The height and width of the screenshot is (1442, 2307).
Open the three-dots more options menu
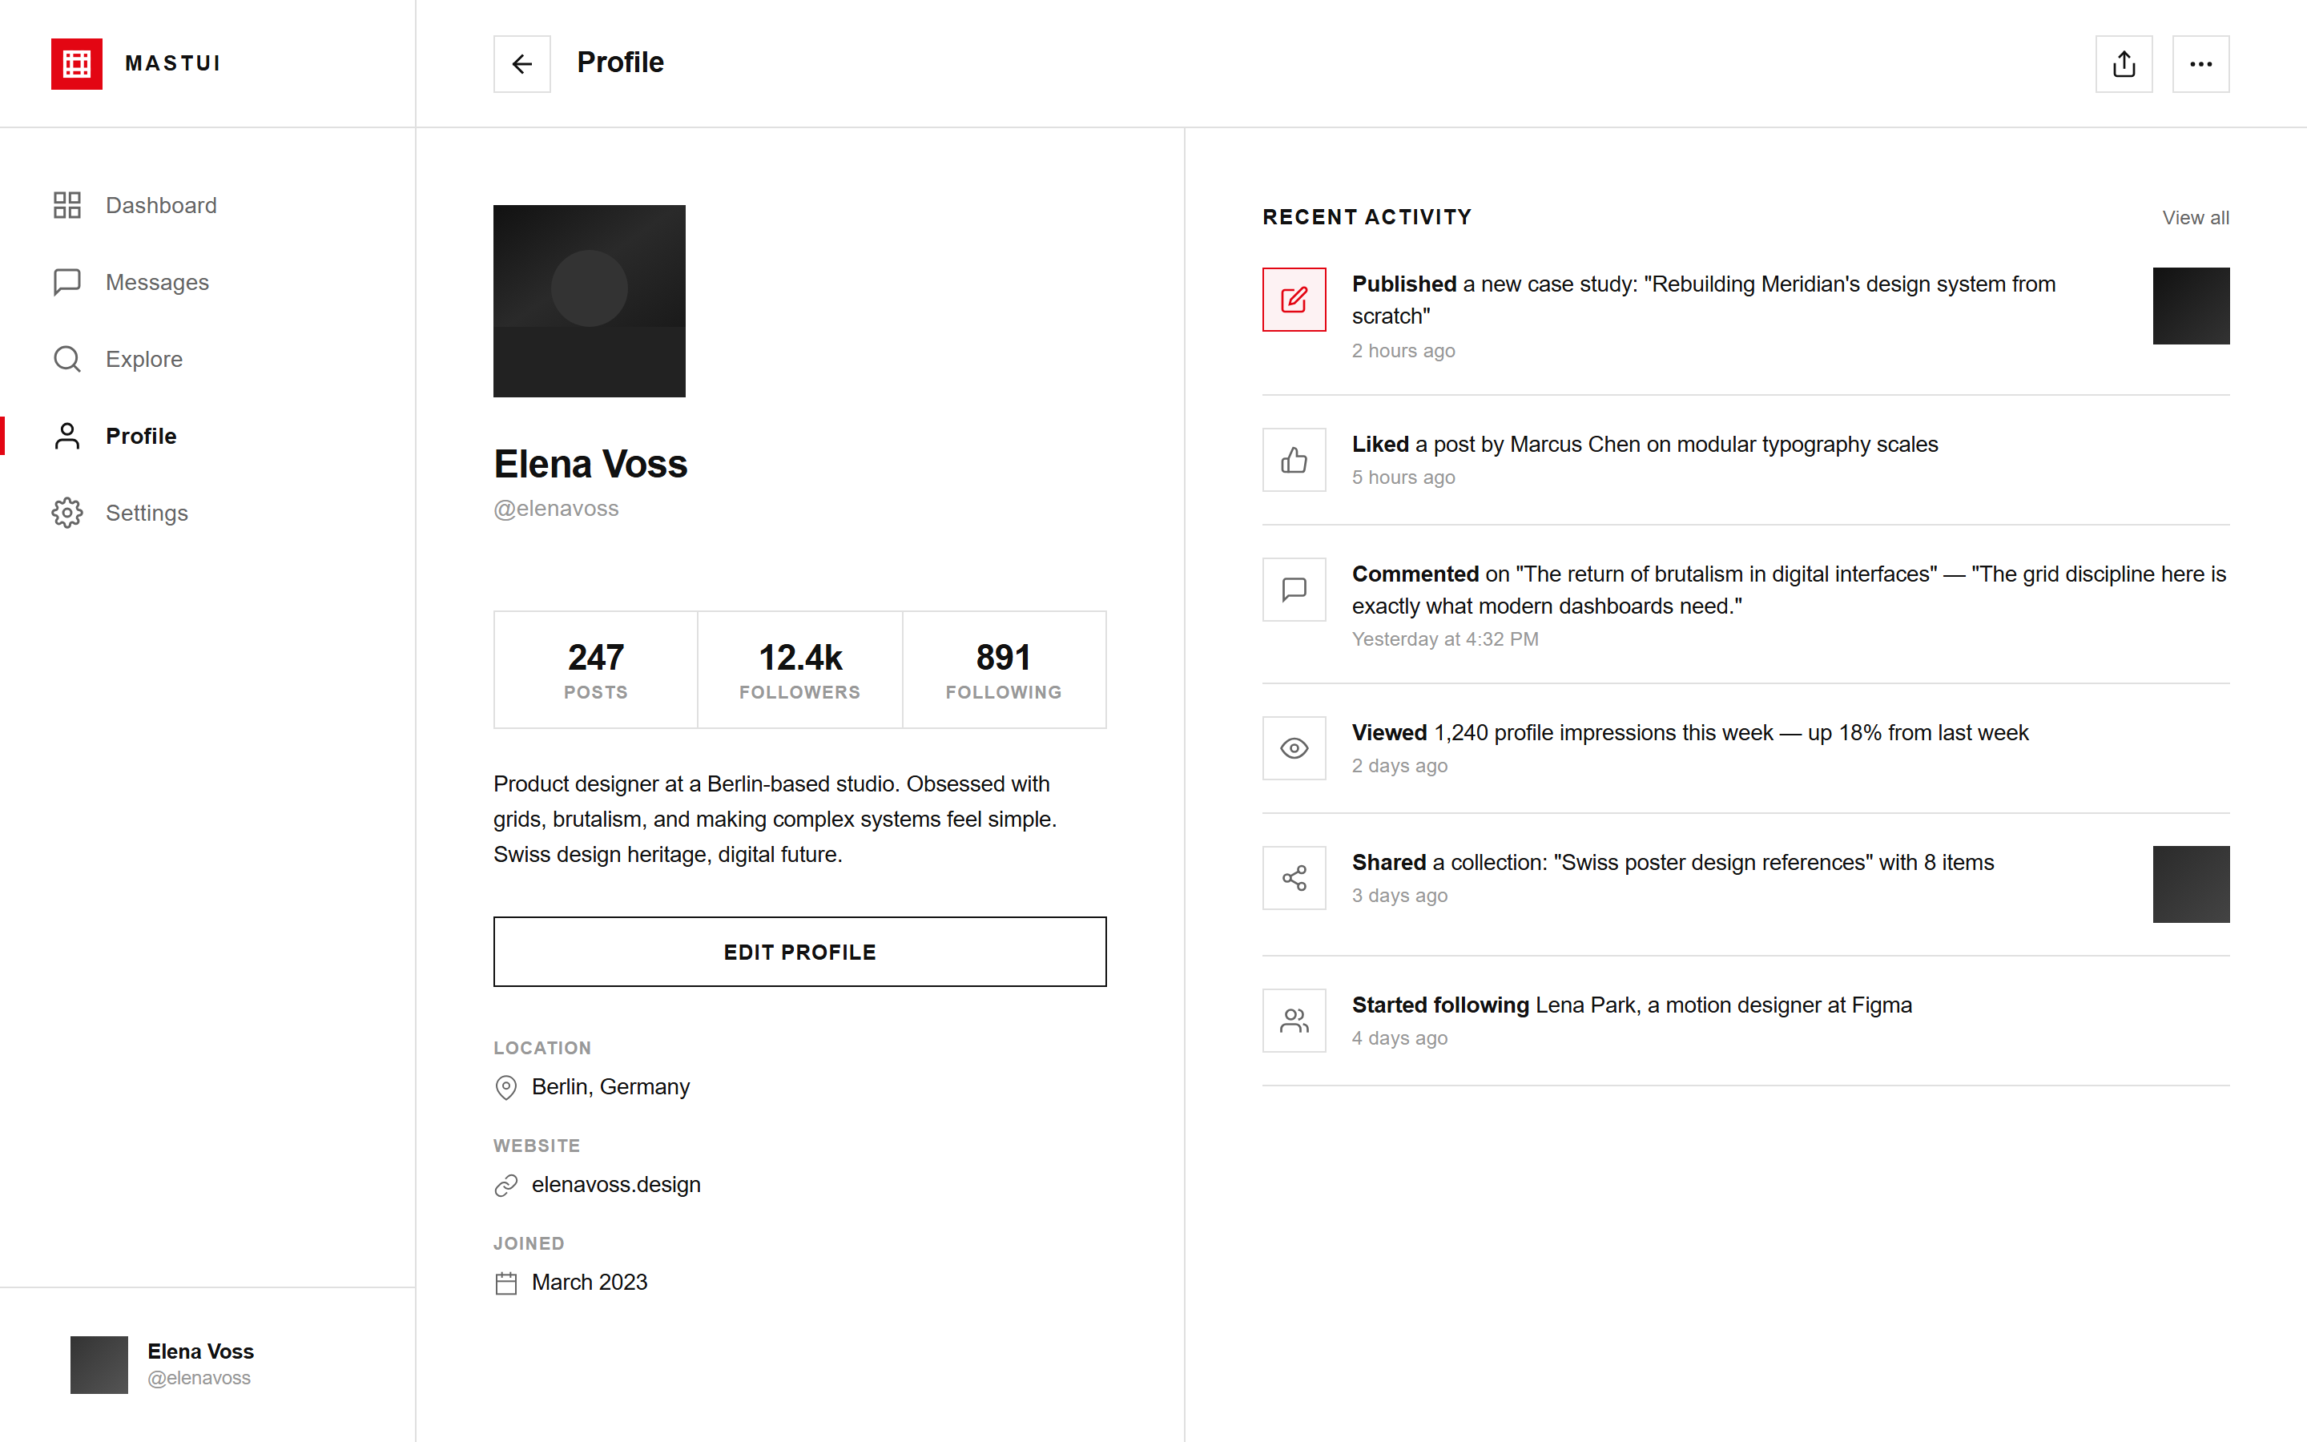2200,64
